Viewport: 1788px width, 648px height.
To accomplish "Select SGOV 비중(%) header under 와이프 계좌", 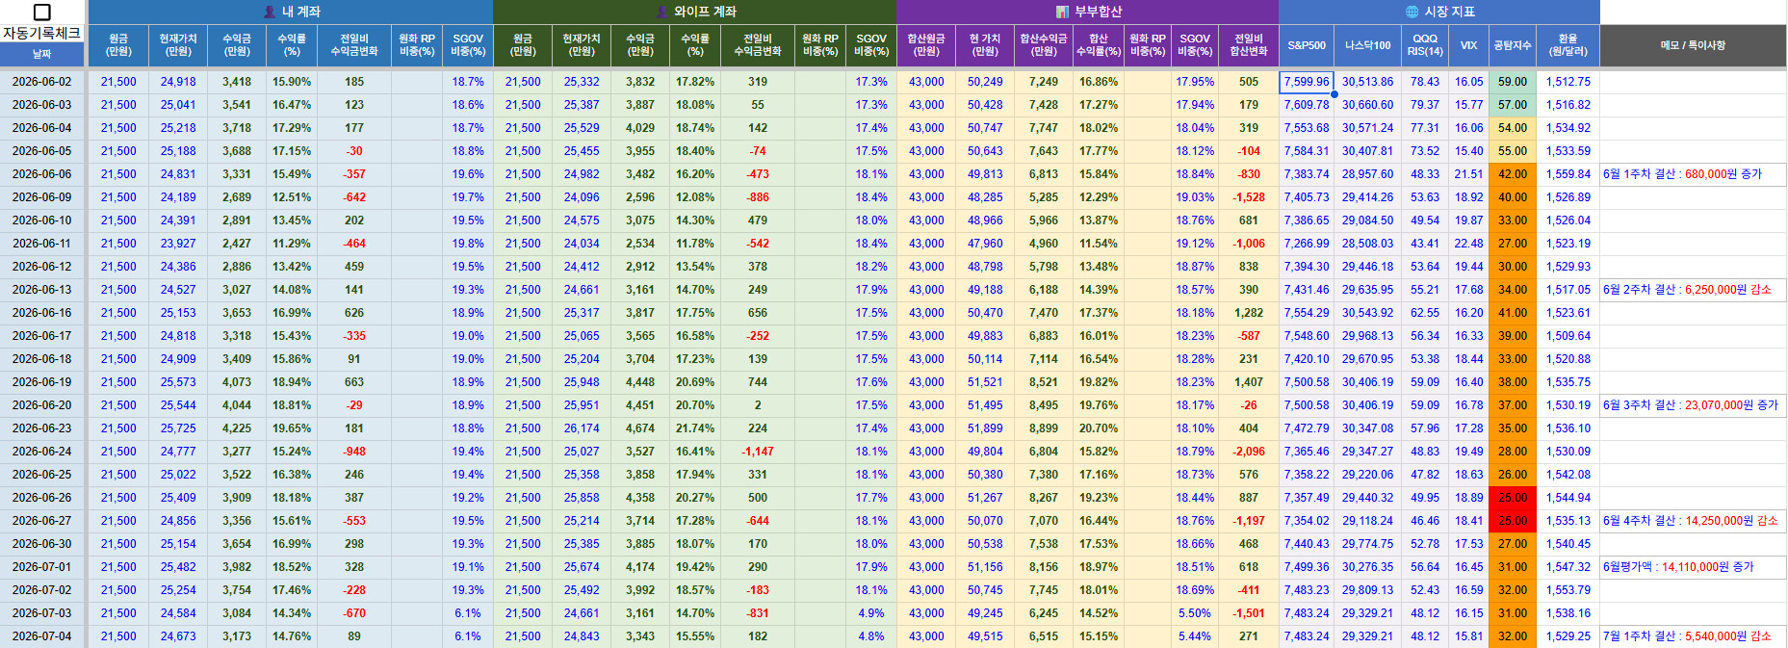I will click(x=871, y=45).
